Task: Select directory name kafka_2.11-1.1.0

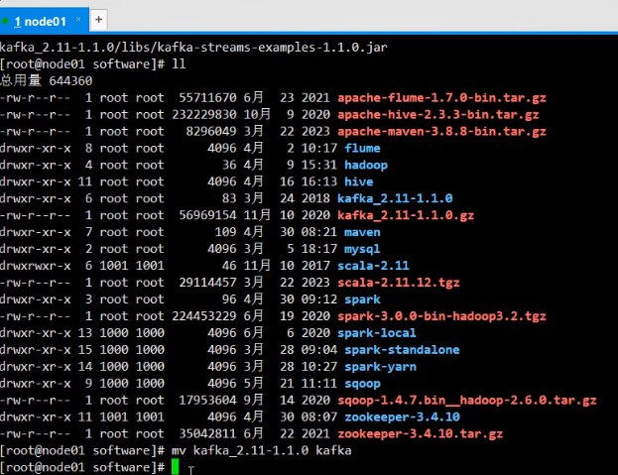Action: (x=395, y=198)
